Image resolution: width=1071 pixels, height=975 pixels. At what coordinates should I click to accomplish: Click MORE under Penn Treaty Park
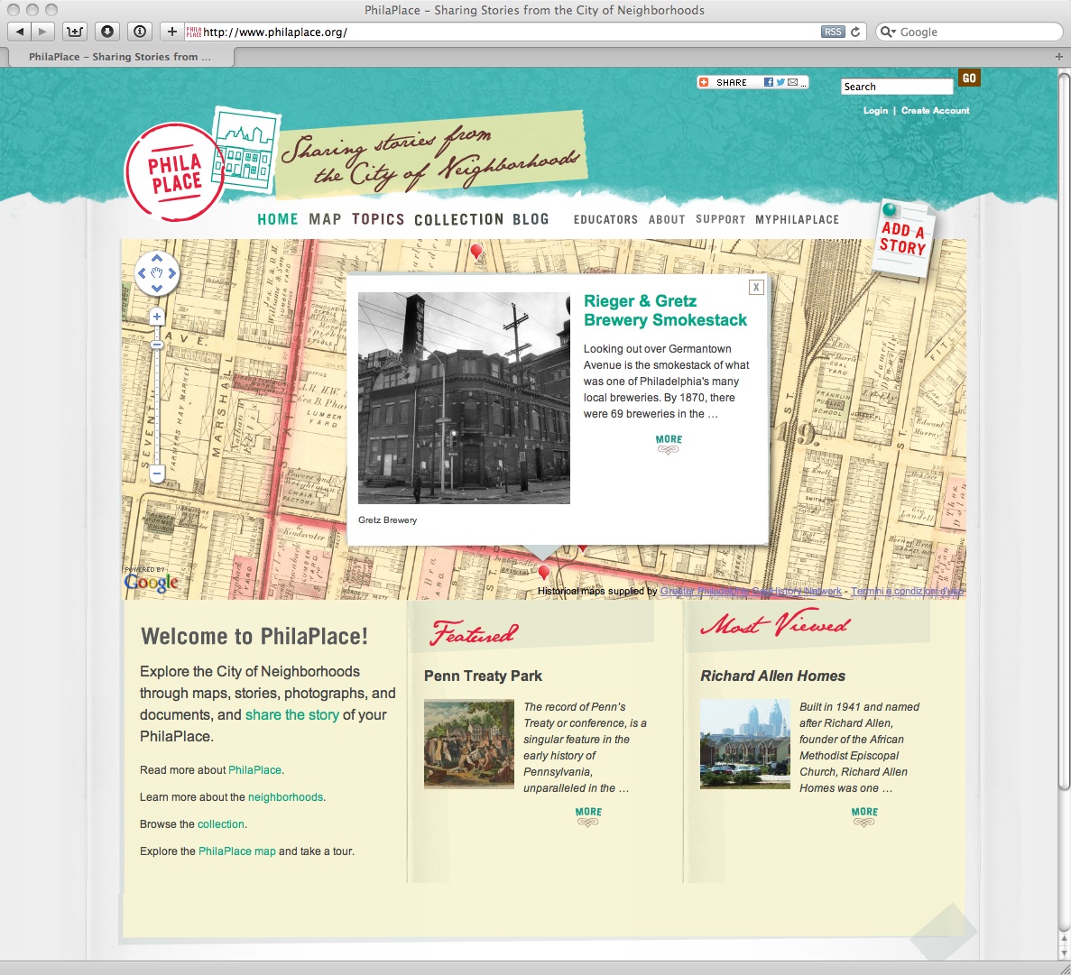(589, 816)
